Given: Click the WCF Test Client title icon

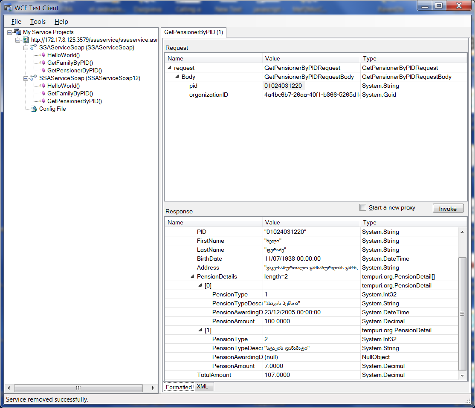Looking at the screenshot, I should (8, 8).
